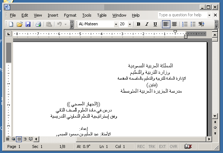Open help question history dropdown

pyautogui.click(x=209, y=15)
